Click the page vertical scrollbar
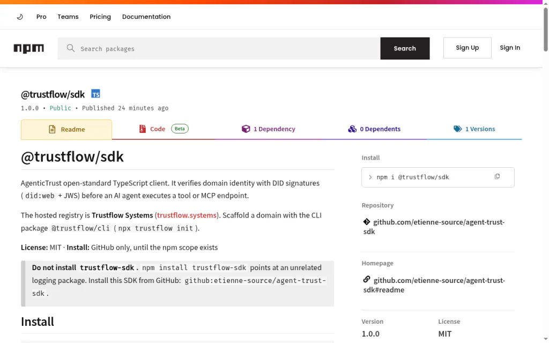The height and width of the screenshot is (343, 549). click(545, 29)
